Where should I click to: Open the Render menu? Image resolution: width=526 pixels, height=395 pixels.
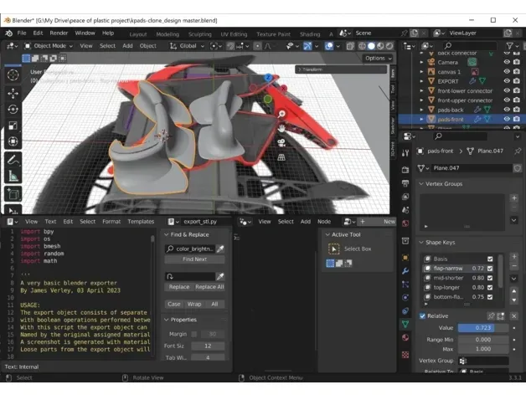point(59,33)
